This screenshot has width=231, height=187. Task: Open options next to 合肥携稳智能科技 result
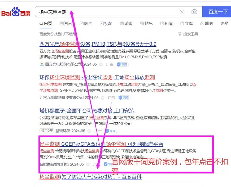[x=88, y=164]
